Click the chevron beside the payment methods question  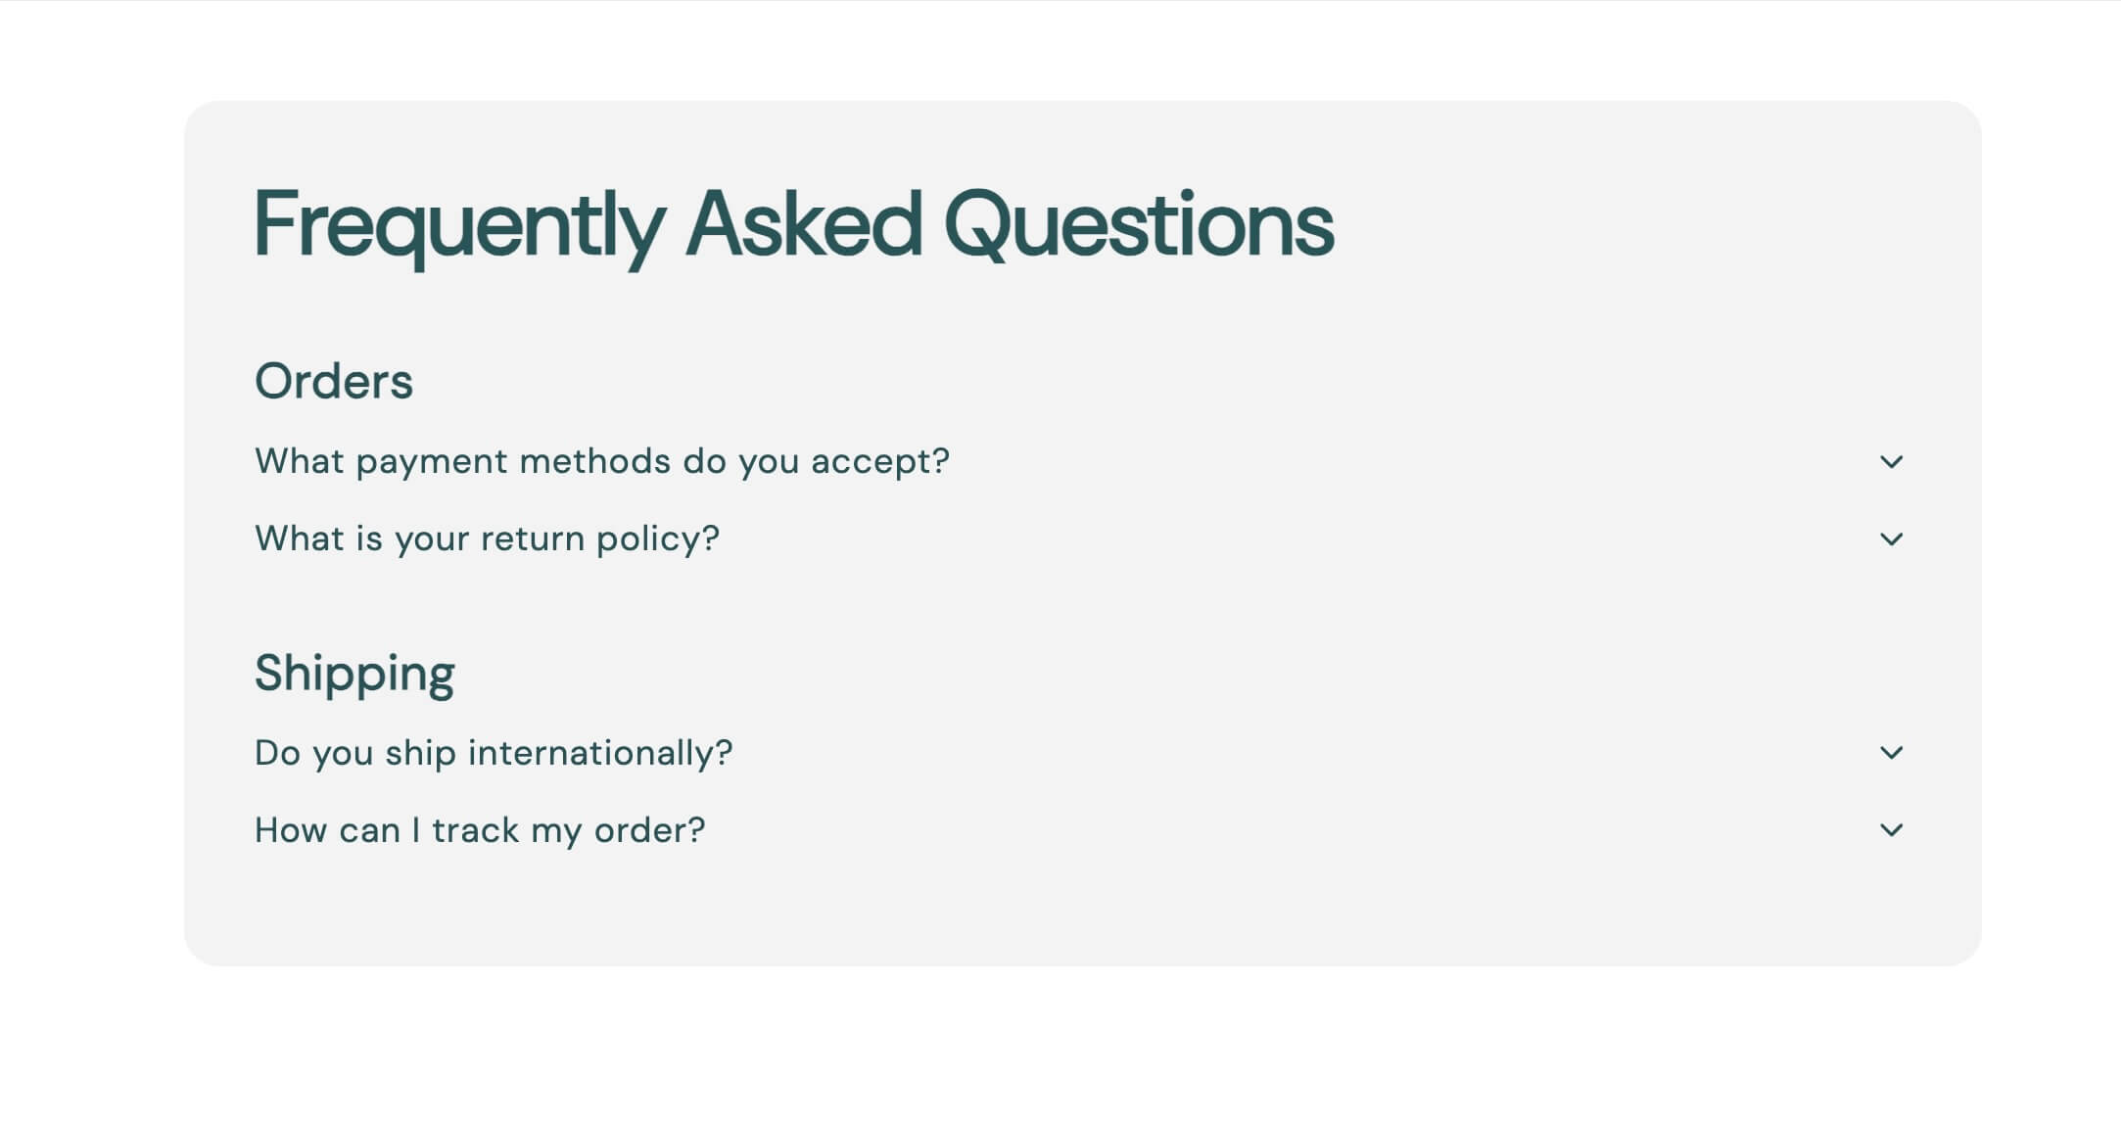click(x=1891, y=461)
